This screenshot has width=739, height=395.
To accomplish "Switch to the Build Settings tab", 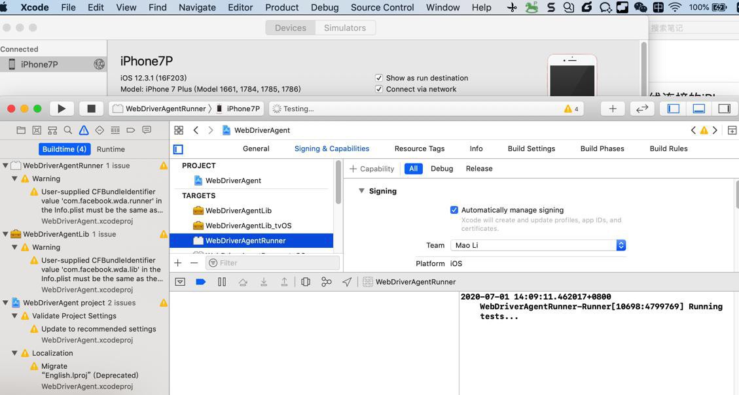I will 531,148.
